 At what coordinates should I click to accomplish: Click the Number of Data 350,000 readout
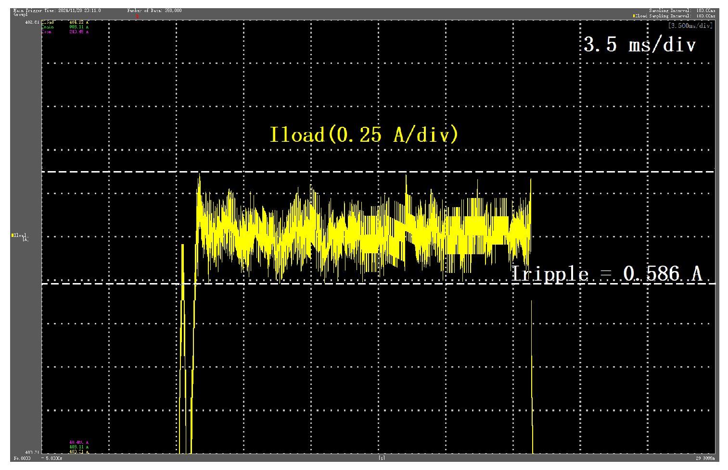(x=154, y=10)
